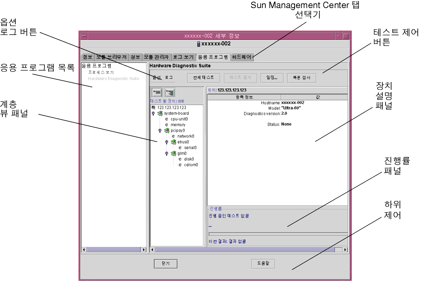The image size is (427, 281).
Task: Open the first 정보 tab
Action: [x=88, y=57]
